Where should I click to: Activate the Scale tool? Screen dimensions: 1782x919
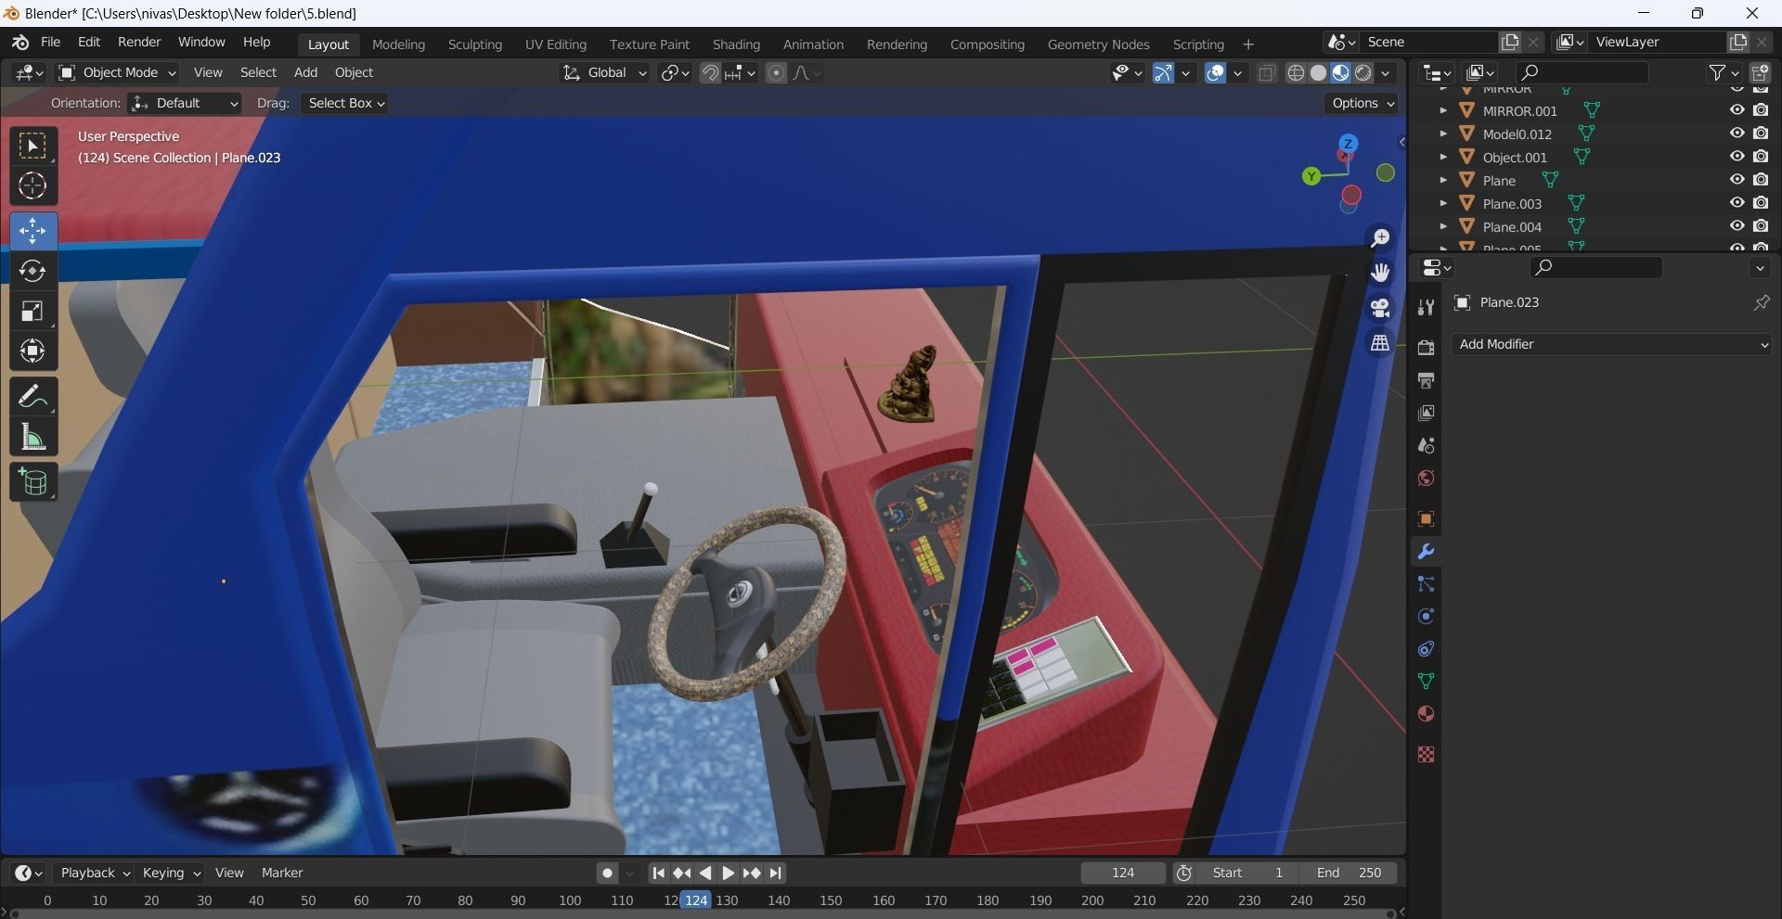[x=32, y=312]
